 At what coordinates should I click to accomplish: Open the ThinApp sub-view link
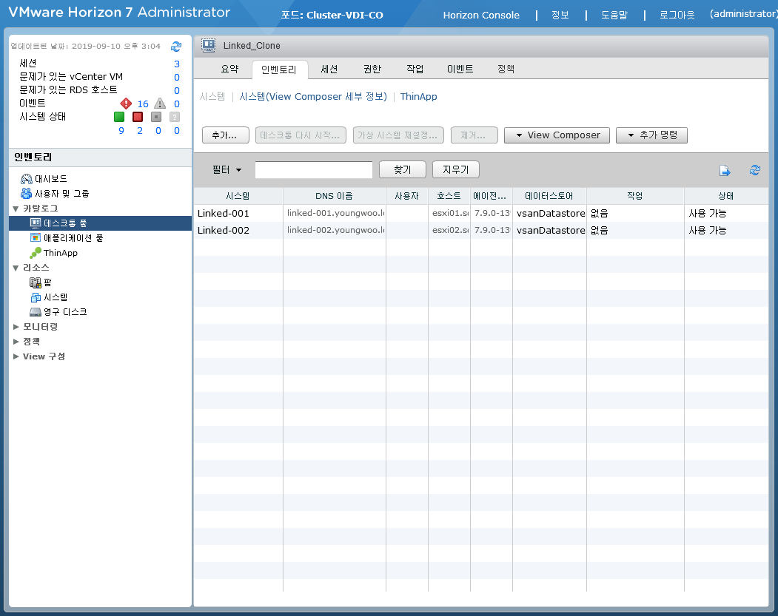[x=419, y=97]
